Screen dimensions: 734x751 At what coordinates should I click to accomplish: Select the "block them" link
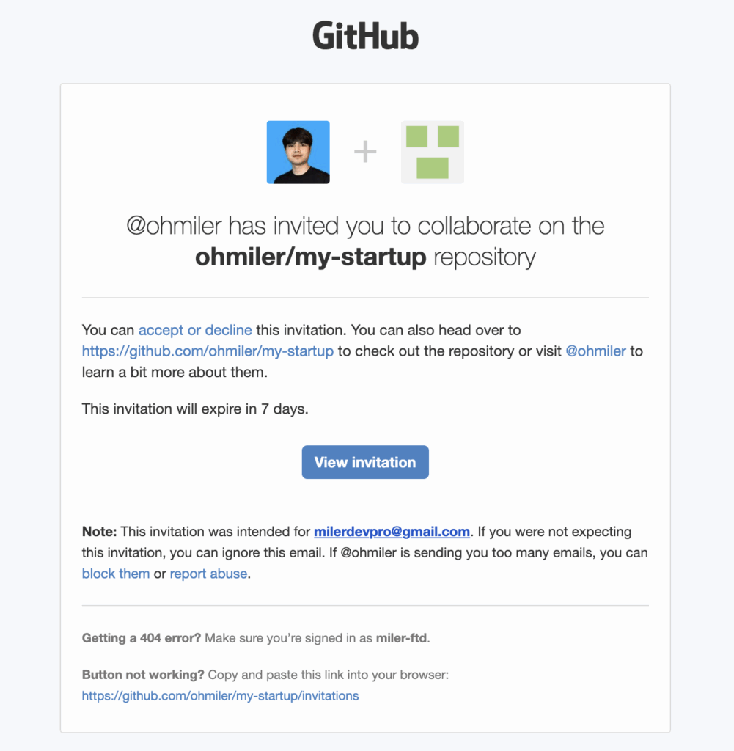116,574
